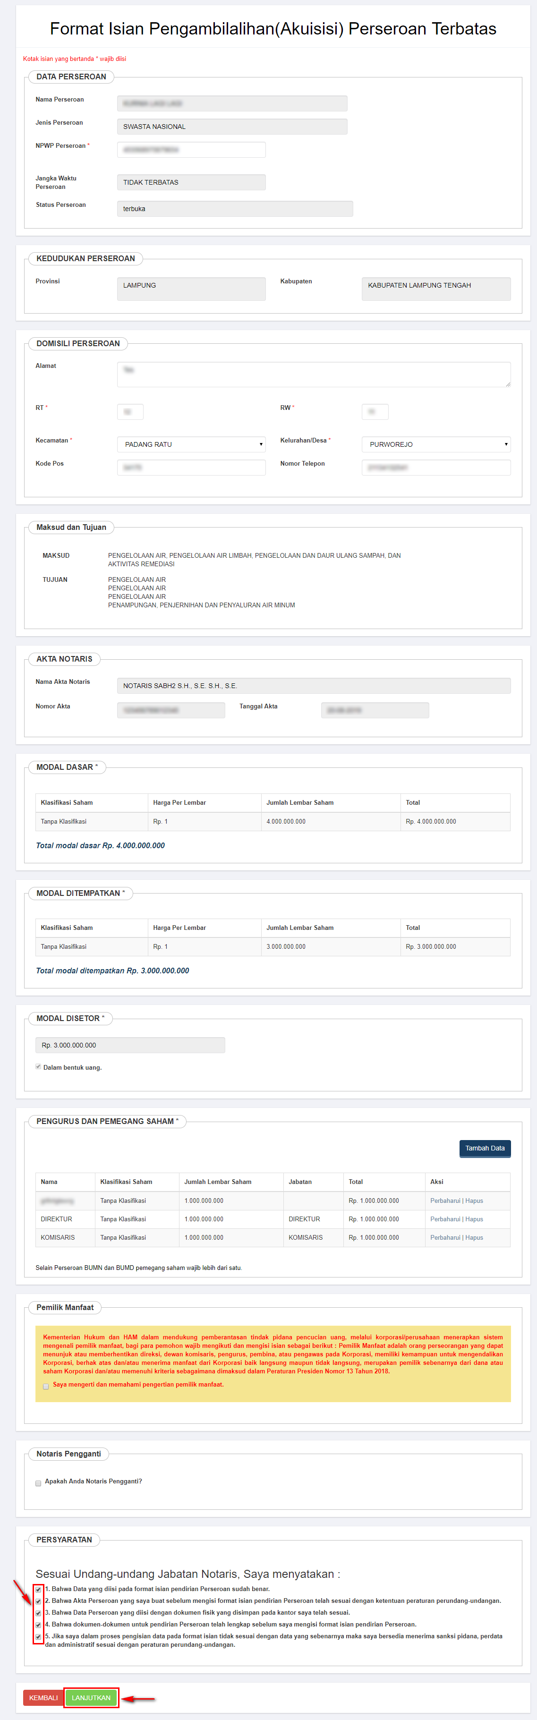
Task: Check the Apakah Anda Notaris Pengganti box
Action: coord(38,1483)
